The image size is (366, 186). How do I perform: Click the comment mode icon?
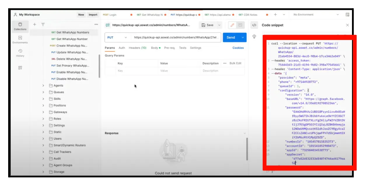240,25
